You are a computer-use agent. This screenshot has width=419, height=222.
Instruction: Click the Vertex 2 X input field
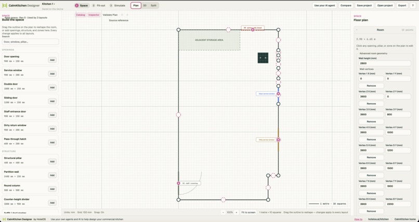tap(371, 96)
